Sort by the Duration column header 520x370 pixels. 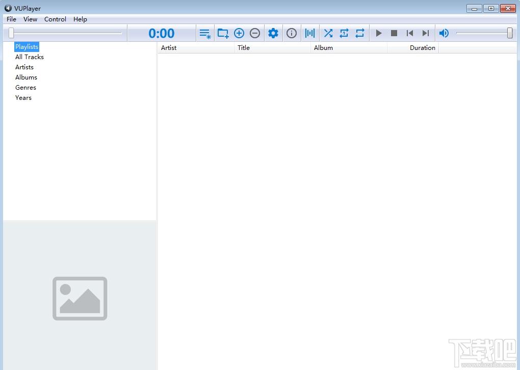click(413, 48)
